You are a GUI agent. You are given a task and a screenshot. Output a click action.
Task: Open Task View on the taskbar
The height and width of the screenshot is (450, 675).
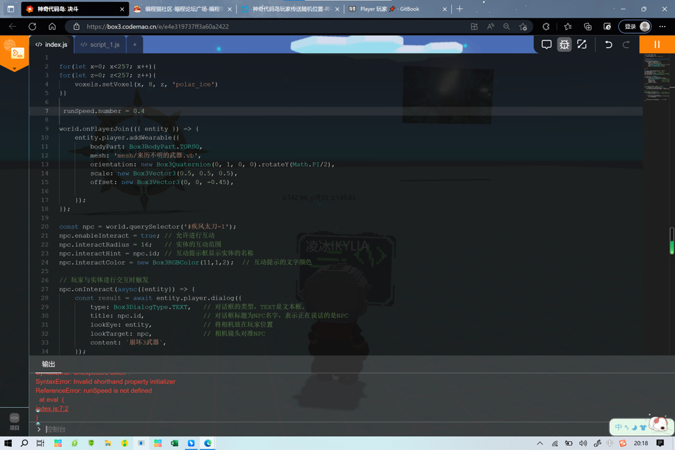(x=40, y=443)
